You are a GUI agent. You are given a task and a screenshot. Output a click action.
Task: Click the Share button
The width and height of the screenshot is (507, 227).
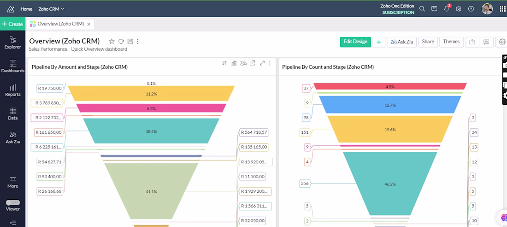coord(428,42)
